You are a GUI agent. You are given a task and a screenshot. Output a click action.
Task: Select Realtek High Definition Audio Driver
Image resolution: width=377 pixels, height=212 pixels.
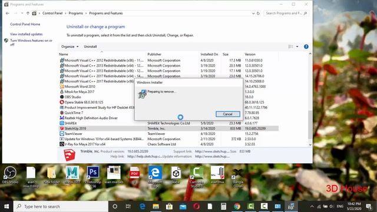click(x=91, y=118)
